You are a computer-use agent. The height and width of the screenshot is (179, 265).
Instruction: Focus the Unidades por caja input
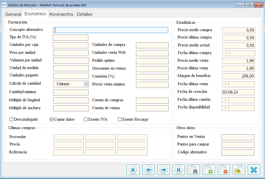(71, 45)
